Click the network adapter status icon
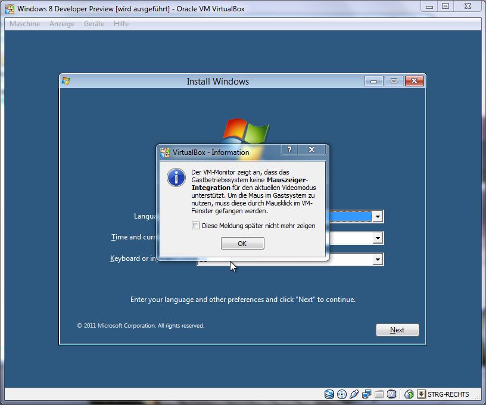The width and height of the screenshot is (486, 405). coord(367,394)
